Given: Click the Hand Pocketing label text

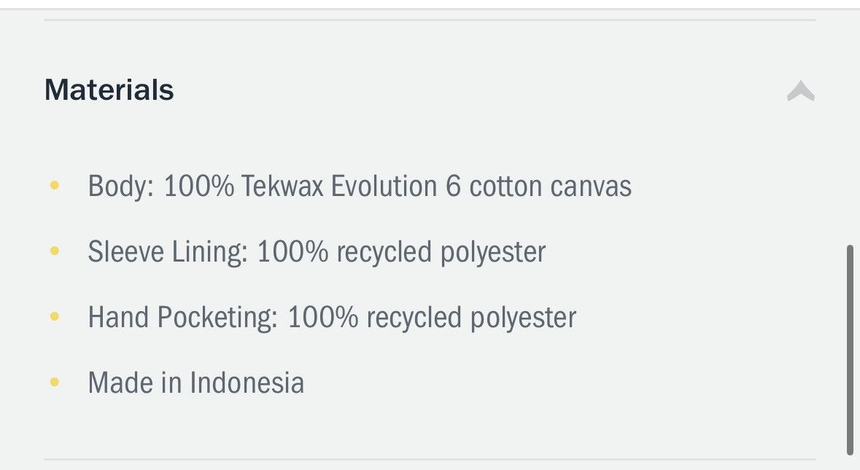Looking at the screenshot, I should (182, 317).
